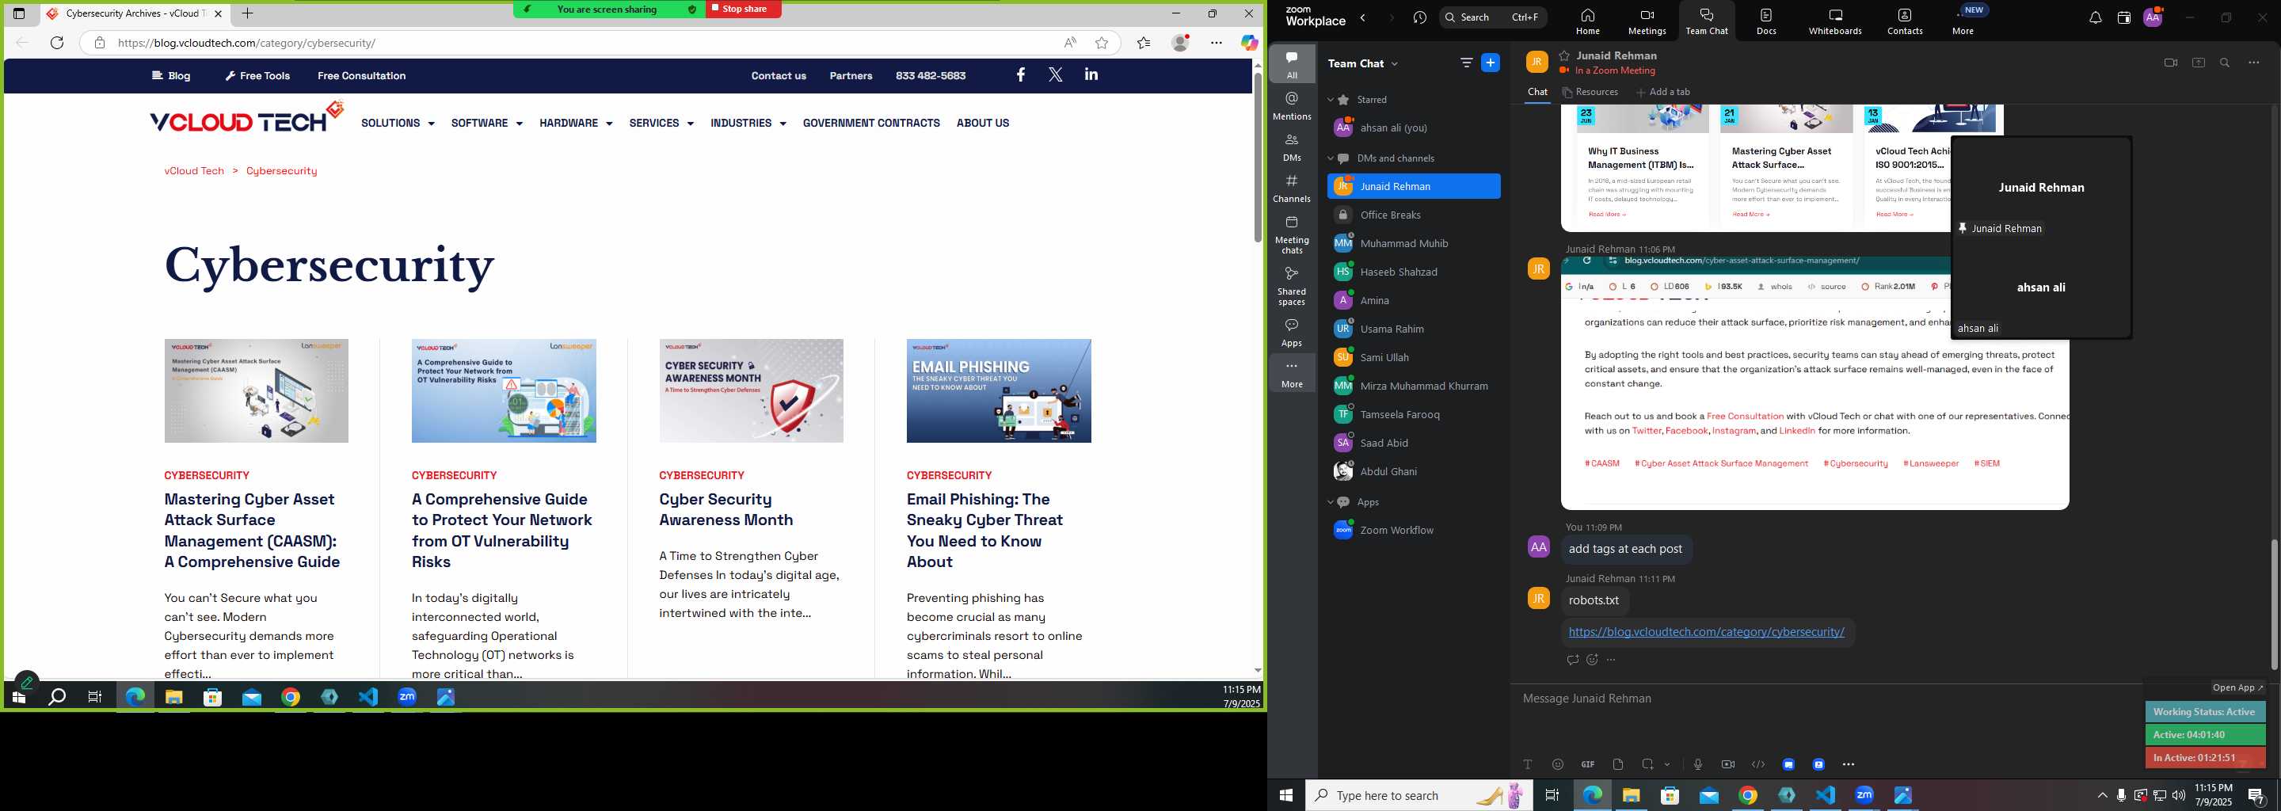Open the Resources tab in chat
This screenshot has height=811, width=2281.
click(x=1590, y=92)
